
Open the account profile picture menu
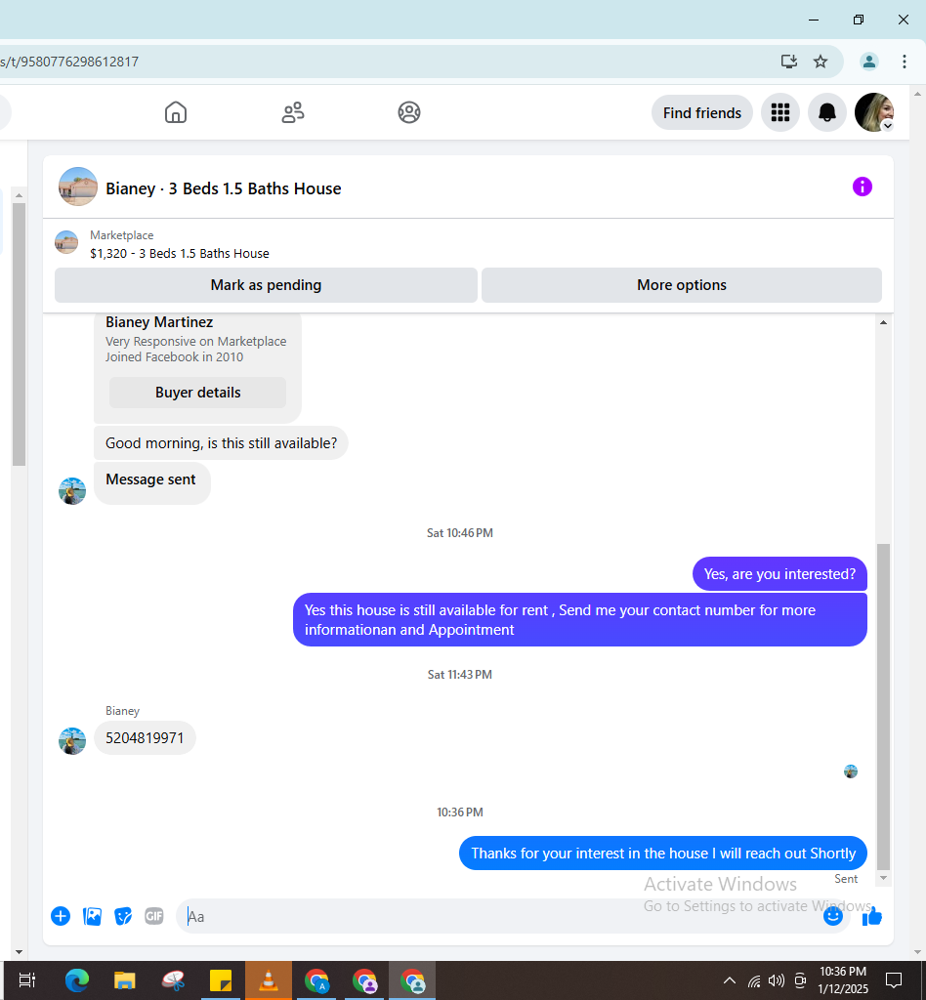tap(873, 113)
